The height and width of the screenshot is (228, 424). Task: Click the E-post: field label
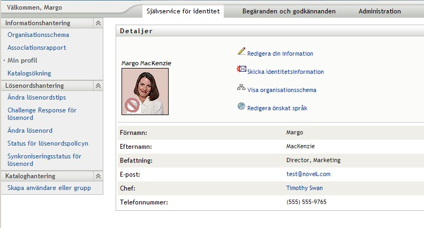click(130, 174)
